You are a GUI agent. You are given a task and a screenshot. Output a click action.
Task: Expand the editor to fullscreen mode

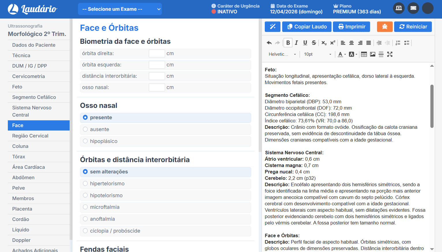pos(390,54)
